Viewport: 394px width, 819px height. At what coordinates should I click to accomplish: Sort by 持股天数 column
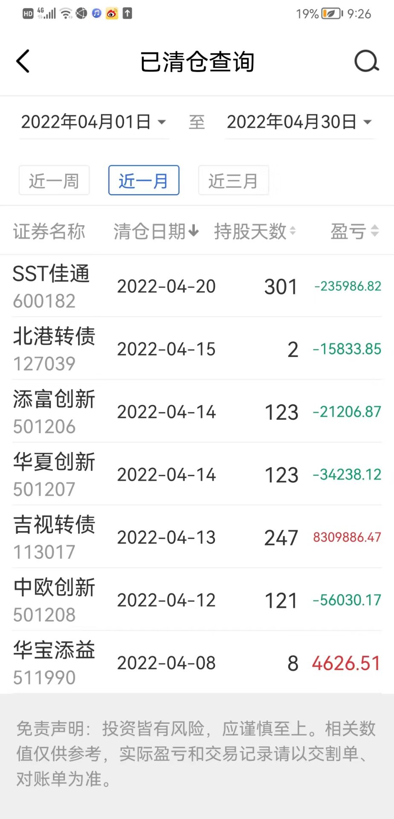point(255,231)
